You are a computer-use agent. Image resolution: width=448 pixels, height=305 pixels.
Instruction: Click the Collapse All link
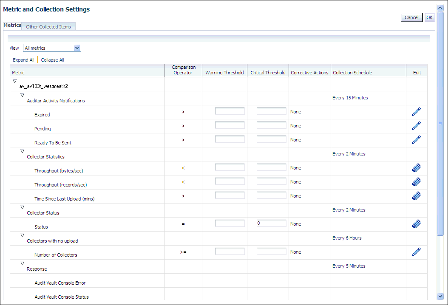[x=52, y=60]
